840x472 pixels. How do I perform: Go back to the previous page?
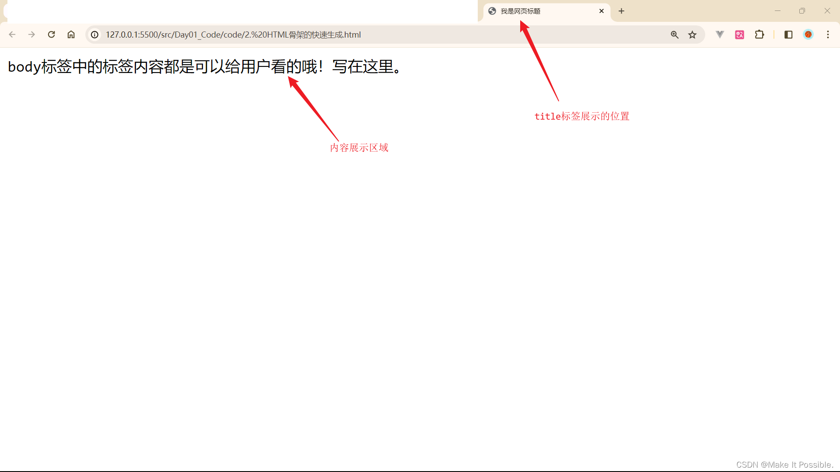pos(12,35)
